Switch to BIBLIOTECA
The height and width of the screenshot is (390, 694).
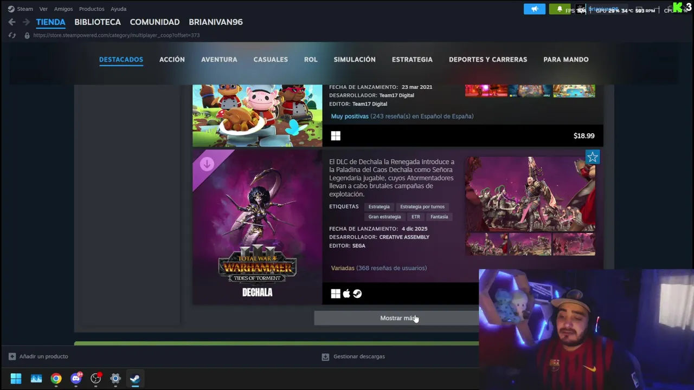98,22
